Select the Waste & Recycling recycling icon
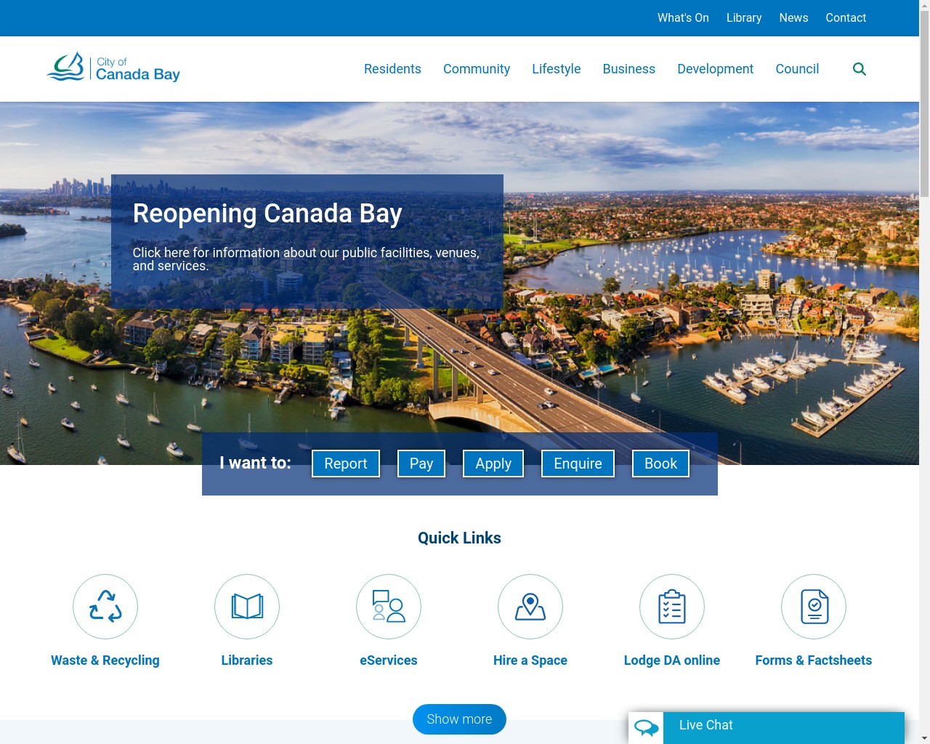Viewport: 930px width, 744px height. click(x=105, y=607)
